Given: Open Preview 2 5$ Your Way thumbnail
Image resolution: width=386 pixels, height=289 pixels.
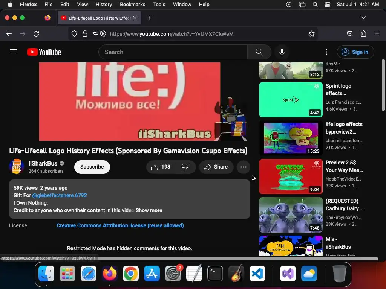Looking at the screenshot, I should (x=291, y=176).
